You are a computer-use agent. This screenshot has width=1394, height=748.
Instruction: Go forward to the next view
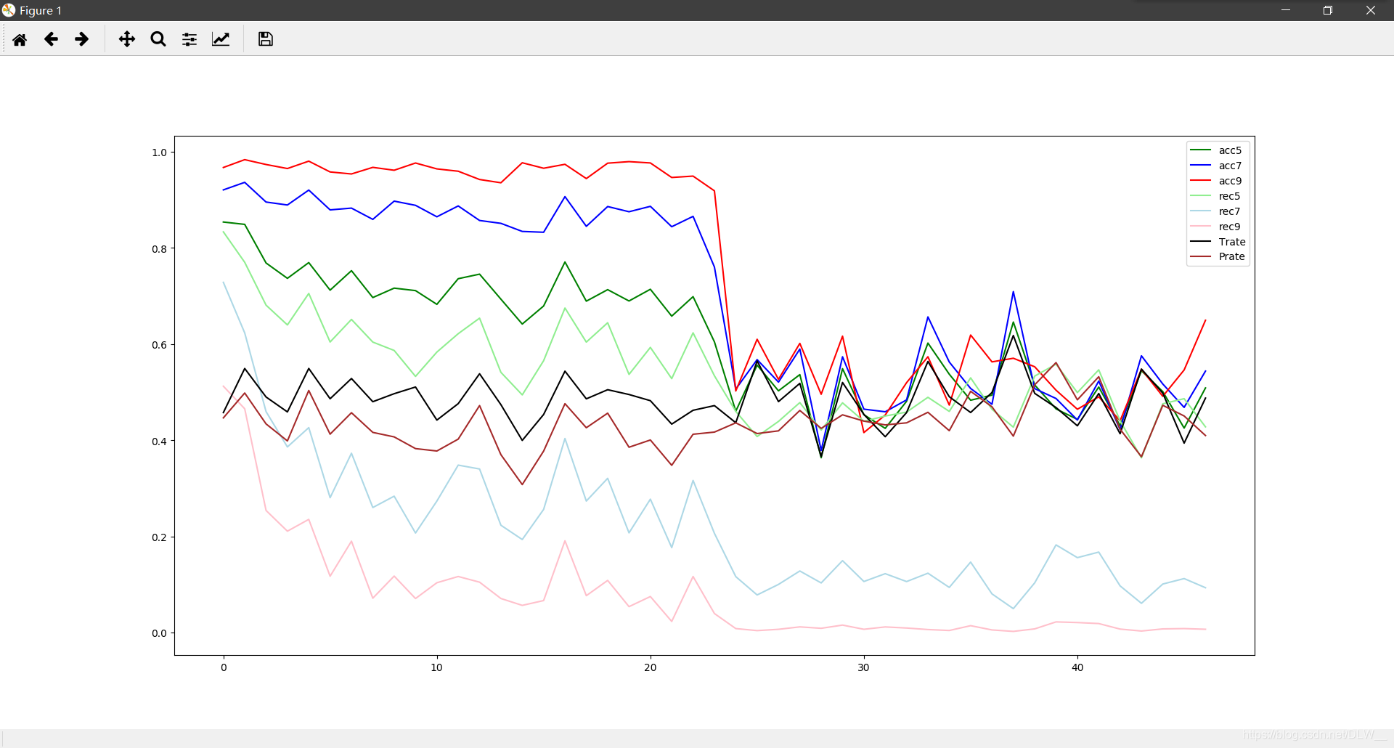[x=82, y=39]
